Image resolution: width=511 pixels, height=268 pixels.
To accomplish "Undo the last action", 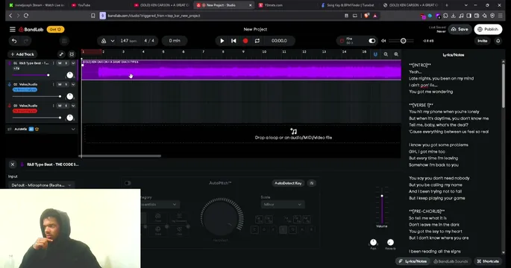I will (14, 41).
